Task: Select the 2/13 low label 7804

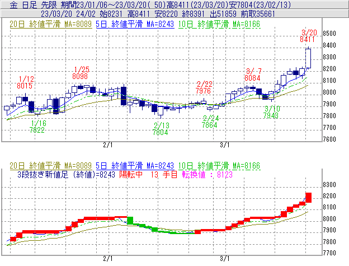Action: click(161, 133)
